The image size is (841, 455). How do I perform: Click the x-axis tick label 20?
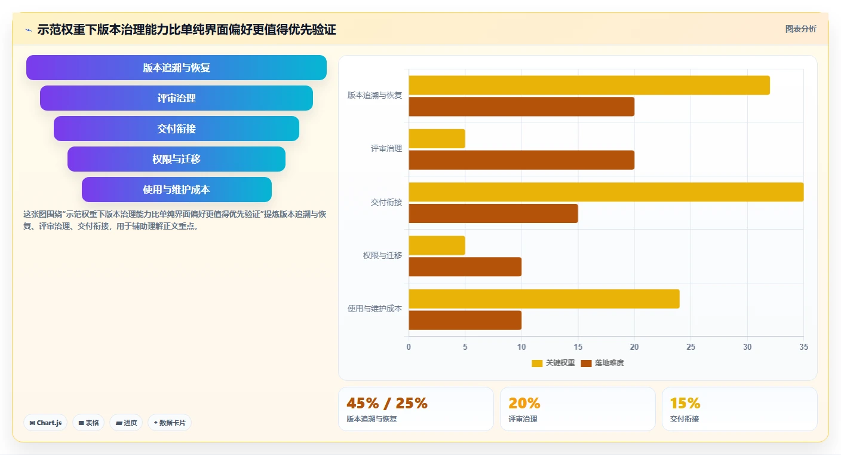[x=634, y=347]
